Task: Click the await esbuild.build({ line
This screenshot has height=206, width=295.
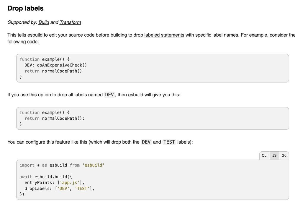Action: [x=46, y=177]
